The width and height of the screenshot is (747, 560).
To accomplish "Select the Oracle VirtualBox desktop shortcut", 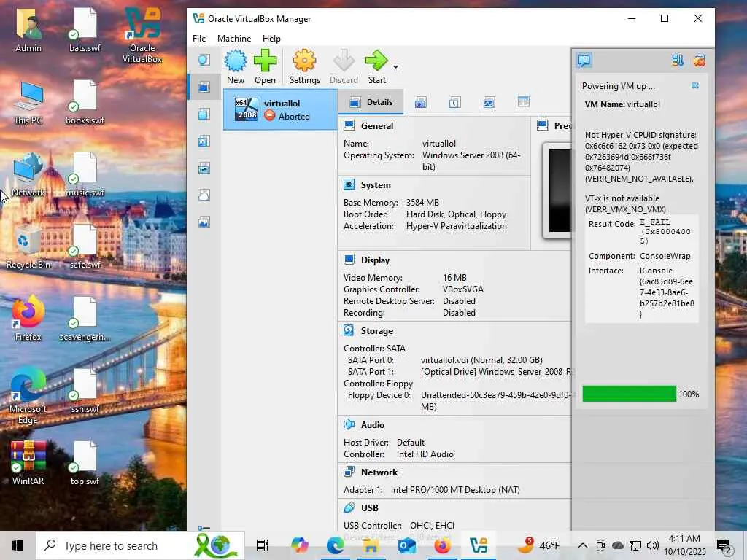I will [142, 35].
